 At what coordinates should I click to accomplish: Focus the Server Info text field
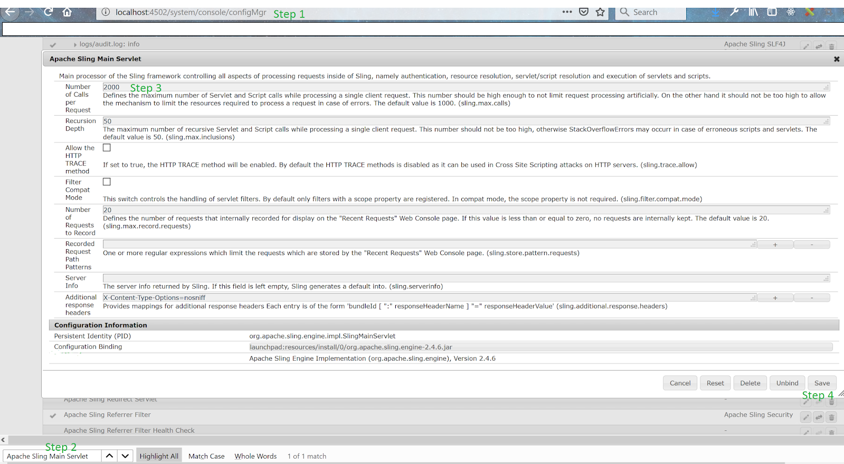click(x=466, y=278)
